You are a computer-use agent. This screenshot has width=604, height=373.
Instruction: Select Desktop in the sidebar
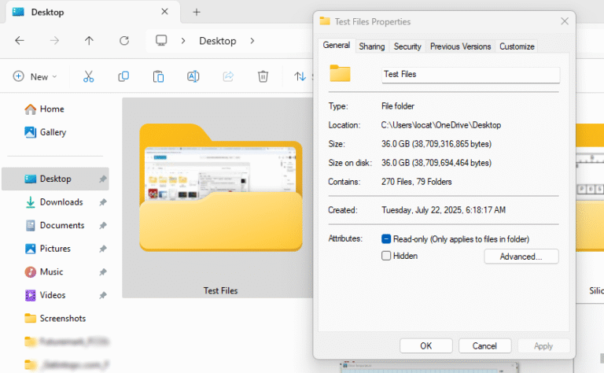(x=55, y=179)
